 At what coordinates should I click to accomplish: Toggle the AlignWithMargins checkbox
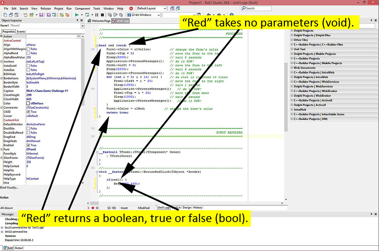(x=28, y=49)
